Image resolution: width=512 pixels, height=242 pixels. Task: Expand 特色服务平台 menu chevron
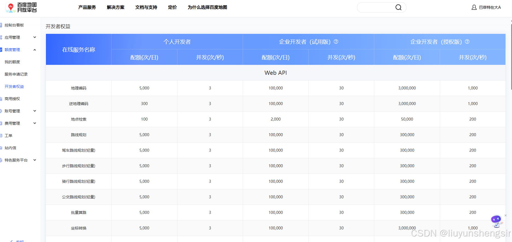[x=35, y=160]
